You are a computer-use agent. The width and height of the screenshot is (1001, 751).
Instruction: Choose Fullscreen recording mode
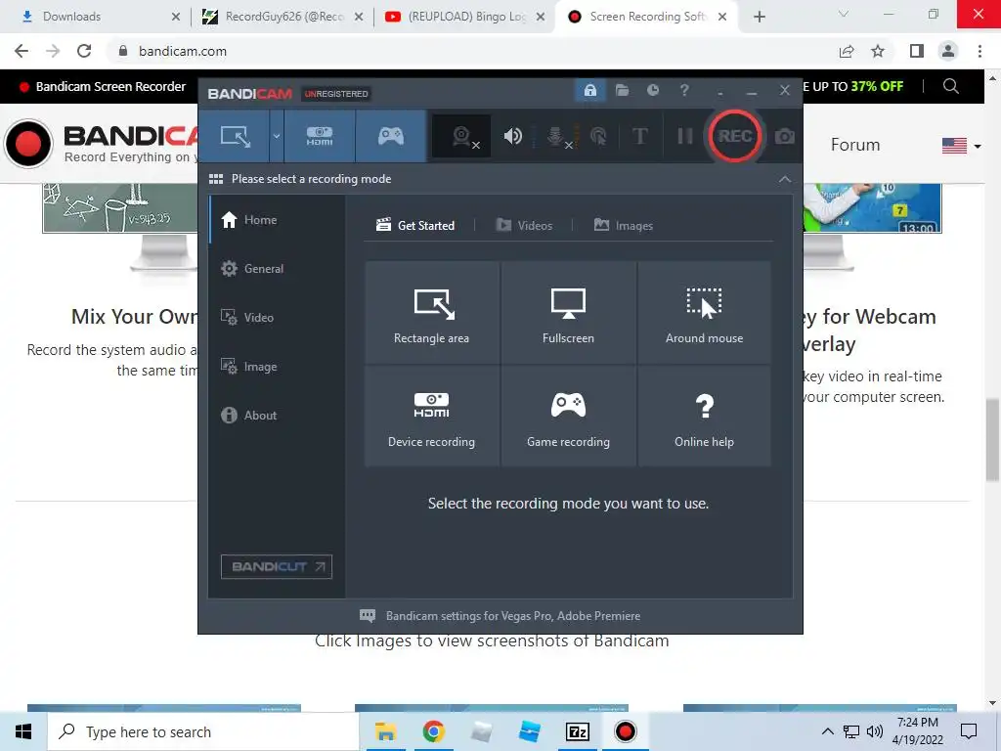(x=568, y=312)
